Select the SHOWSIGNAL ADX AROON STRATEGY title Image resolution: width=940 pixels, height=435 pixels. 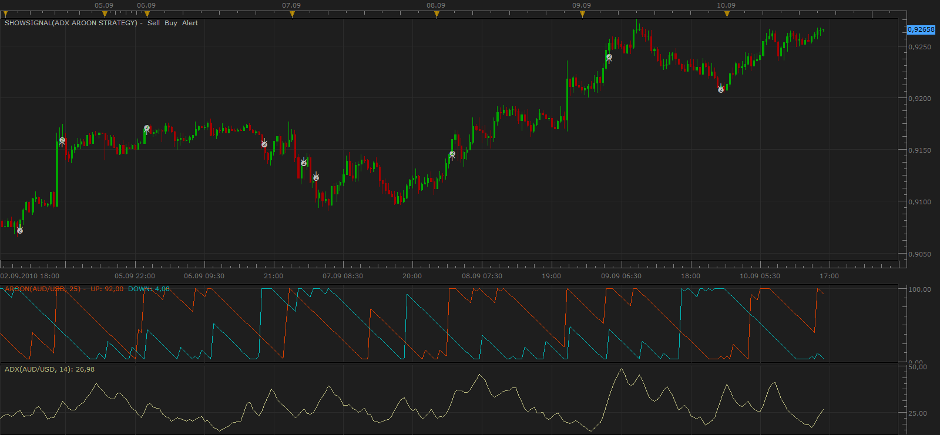pos(71,23)
